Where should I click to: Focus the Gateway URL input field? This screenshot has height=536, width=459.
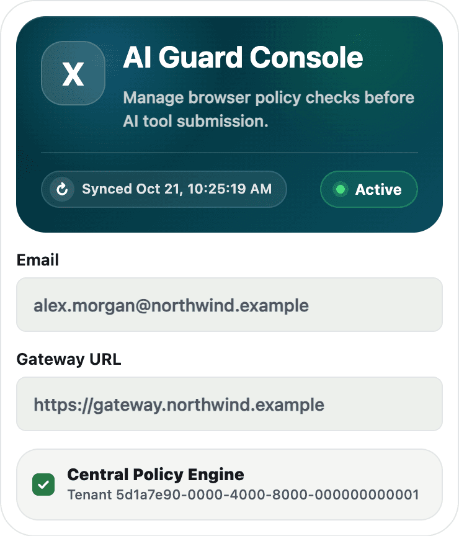[x=229, y=404]
